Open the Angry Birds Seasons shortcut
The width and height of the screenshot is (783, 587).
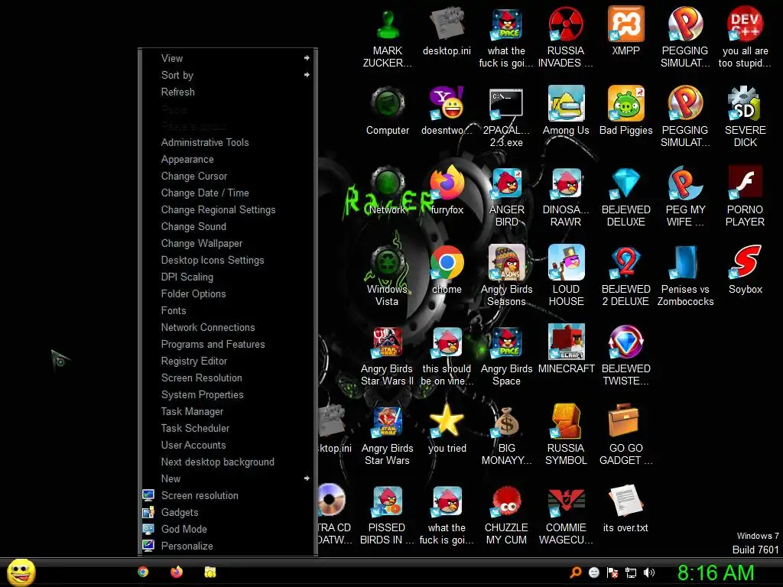pyautogui.click(x=506, y=276)
